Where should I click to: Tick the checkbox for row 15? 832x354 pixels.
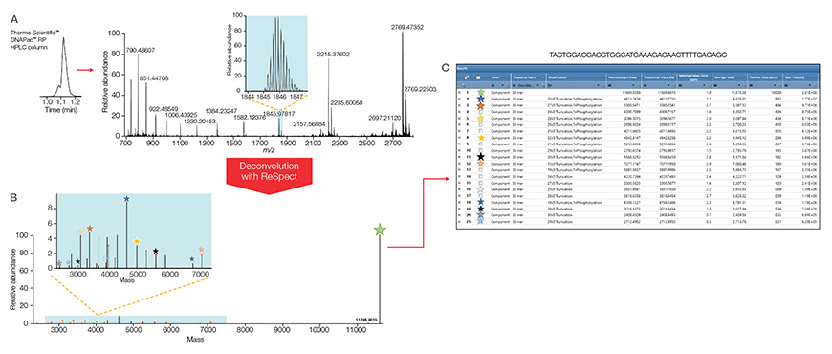[481, 183]
